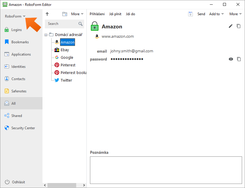The width and height of the screenshot is (245, 188).
Task: Select Pinterest bookmark entry in tree
Action: pyautogui.click(x=74, y=73)
